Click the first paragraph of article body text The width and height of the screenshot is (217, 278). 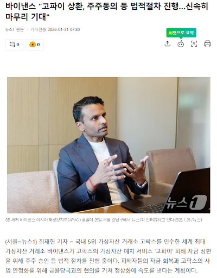(x=108, y=256)
